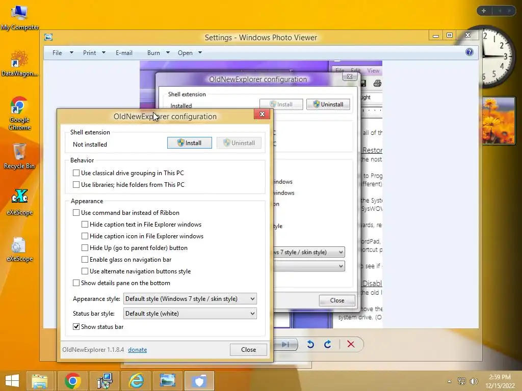The height and width of the screenshot is (391, 522).
Task: Expand the Print menu arrow
Action: (x=103, y=52)
